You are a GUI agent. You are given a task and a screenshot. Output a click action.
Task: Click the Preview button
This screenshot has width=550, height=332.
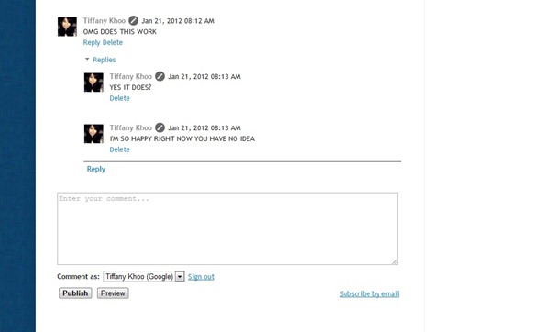point(113,293)
